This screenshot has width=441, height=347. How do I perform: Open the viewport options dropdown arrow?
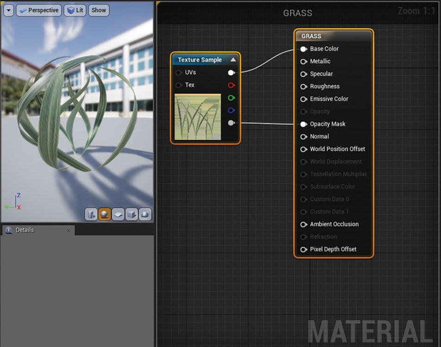tap(9, 10)
